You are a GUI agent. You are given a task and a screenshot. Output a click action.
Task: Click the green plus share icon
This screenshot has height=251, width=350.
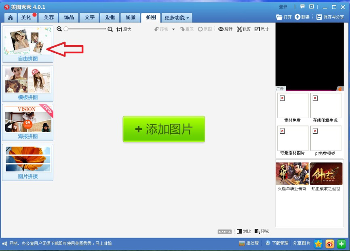341,244
